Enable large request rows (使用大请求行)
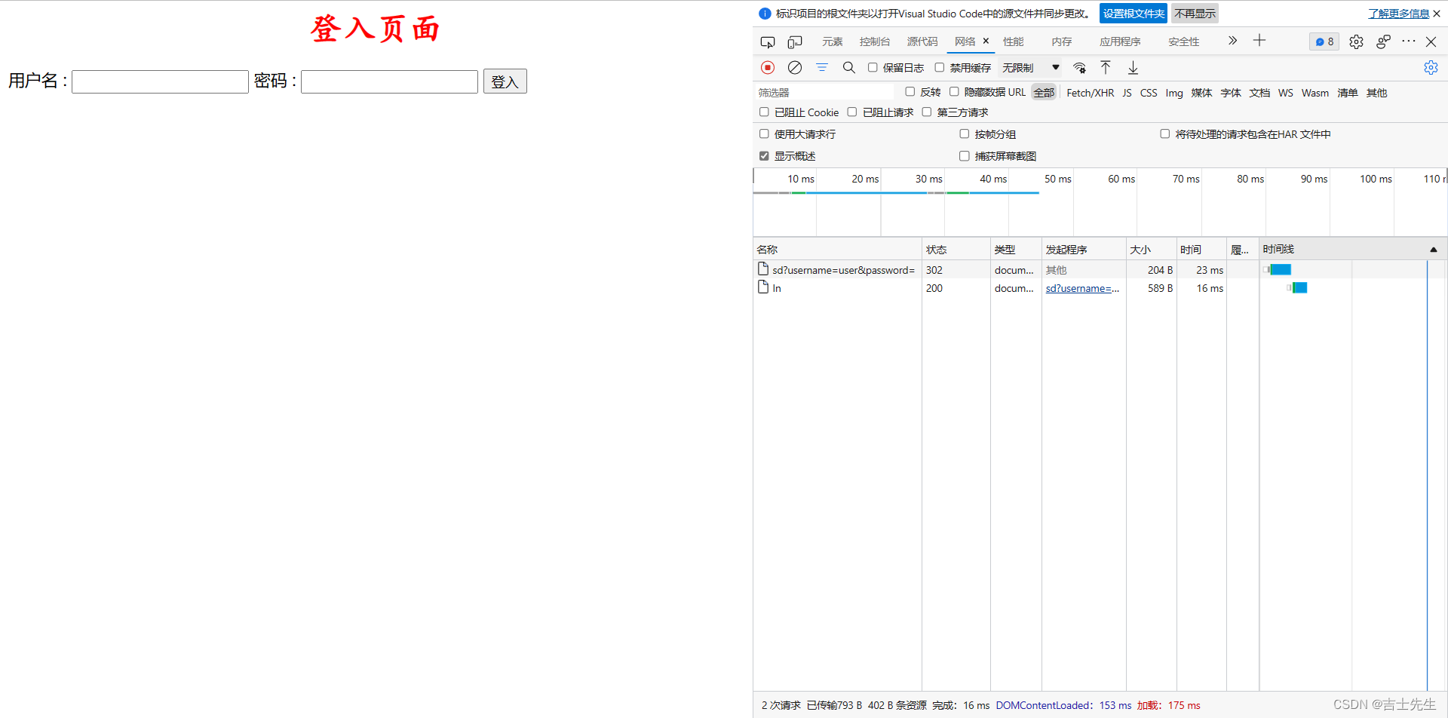Screen dimensions: 1448x718 [x=764, y=134]
